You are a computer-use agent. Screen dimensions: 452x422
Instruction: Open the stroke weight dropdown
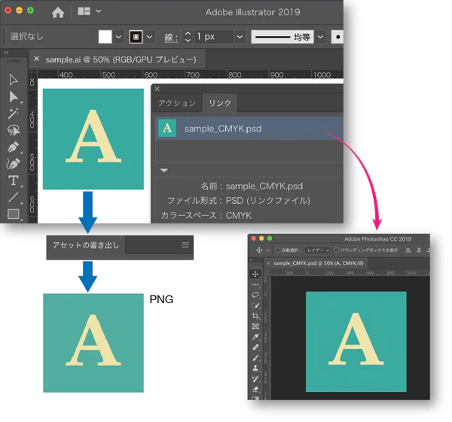[240, 37]
